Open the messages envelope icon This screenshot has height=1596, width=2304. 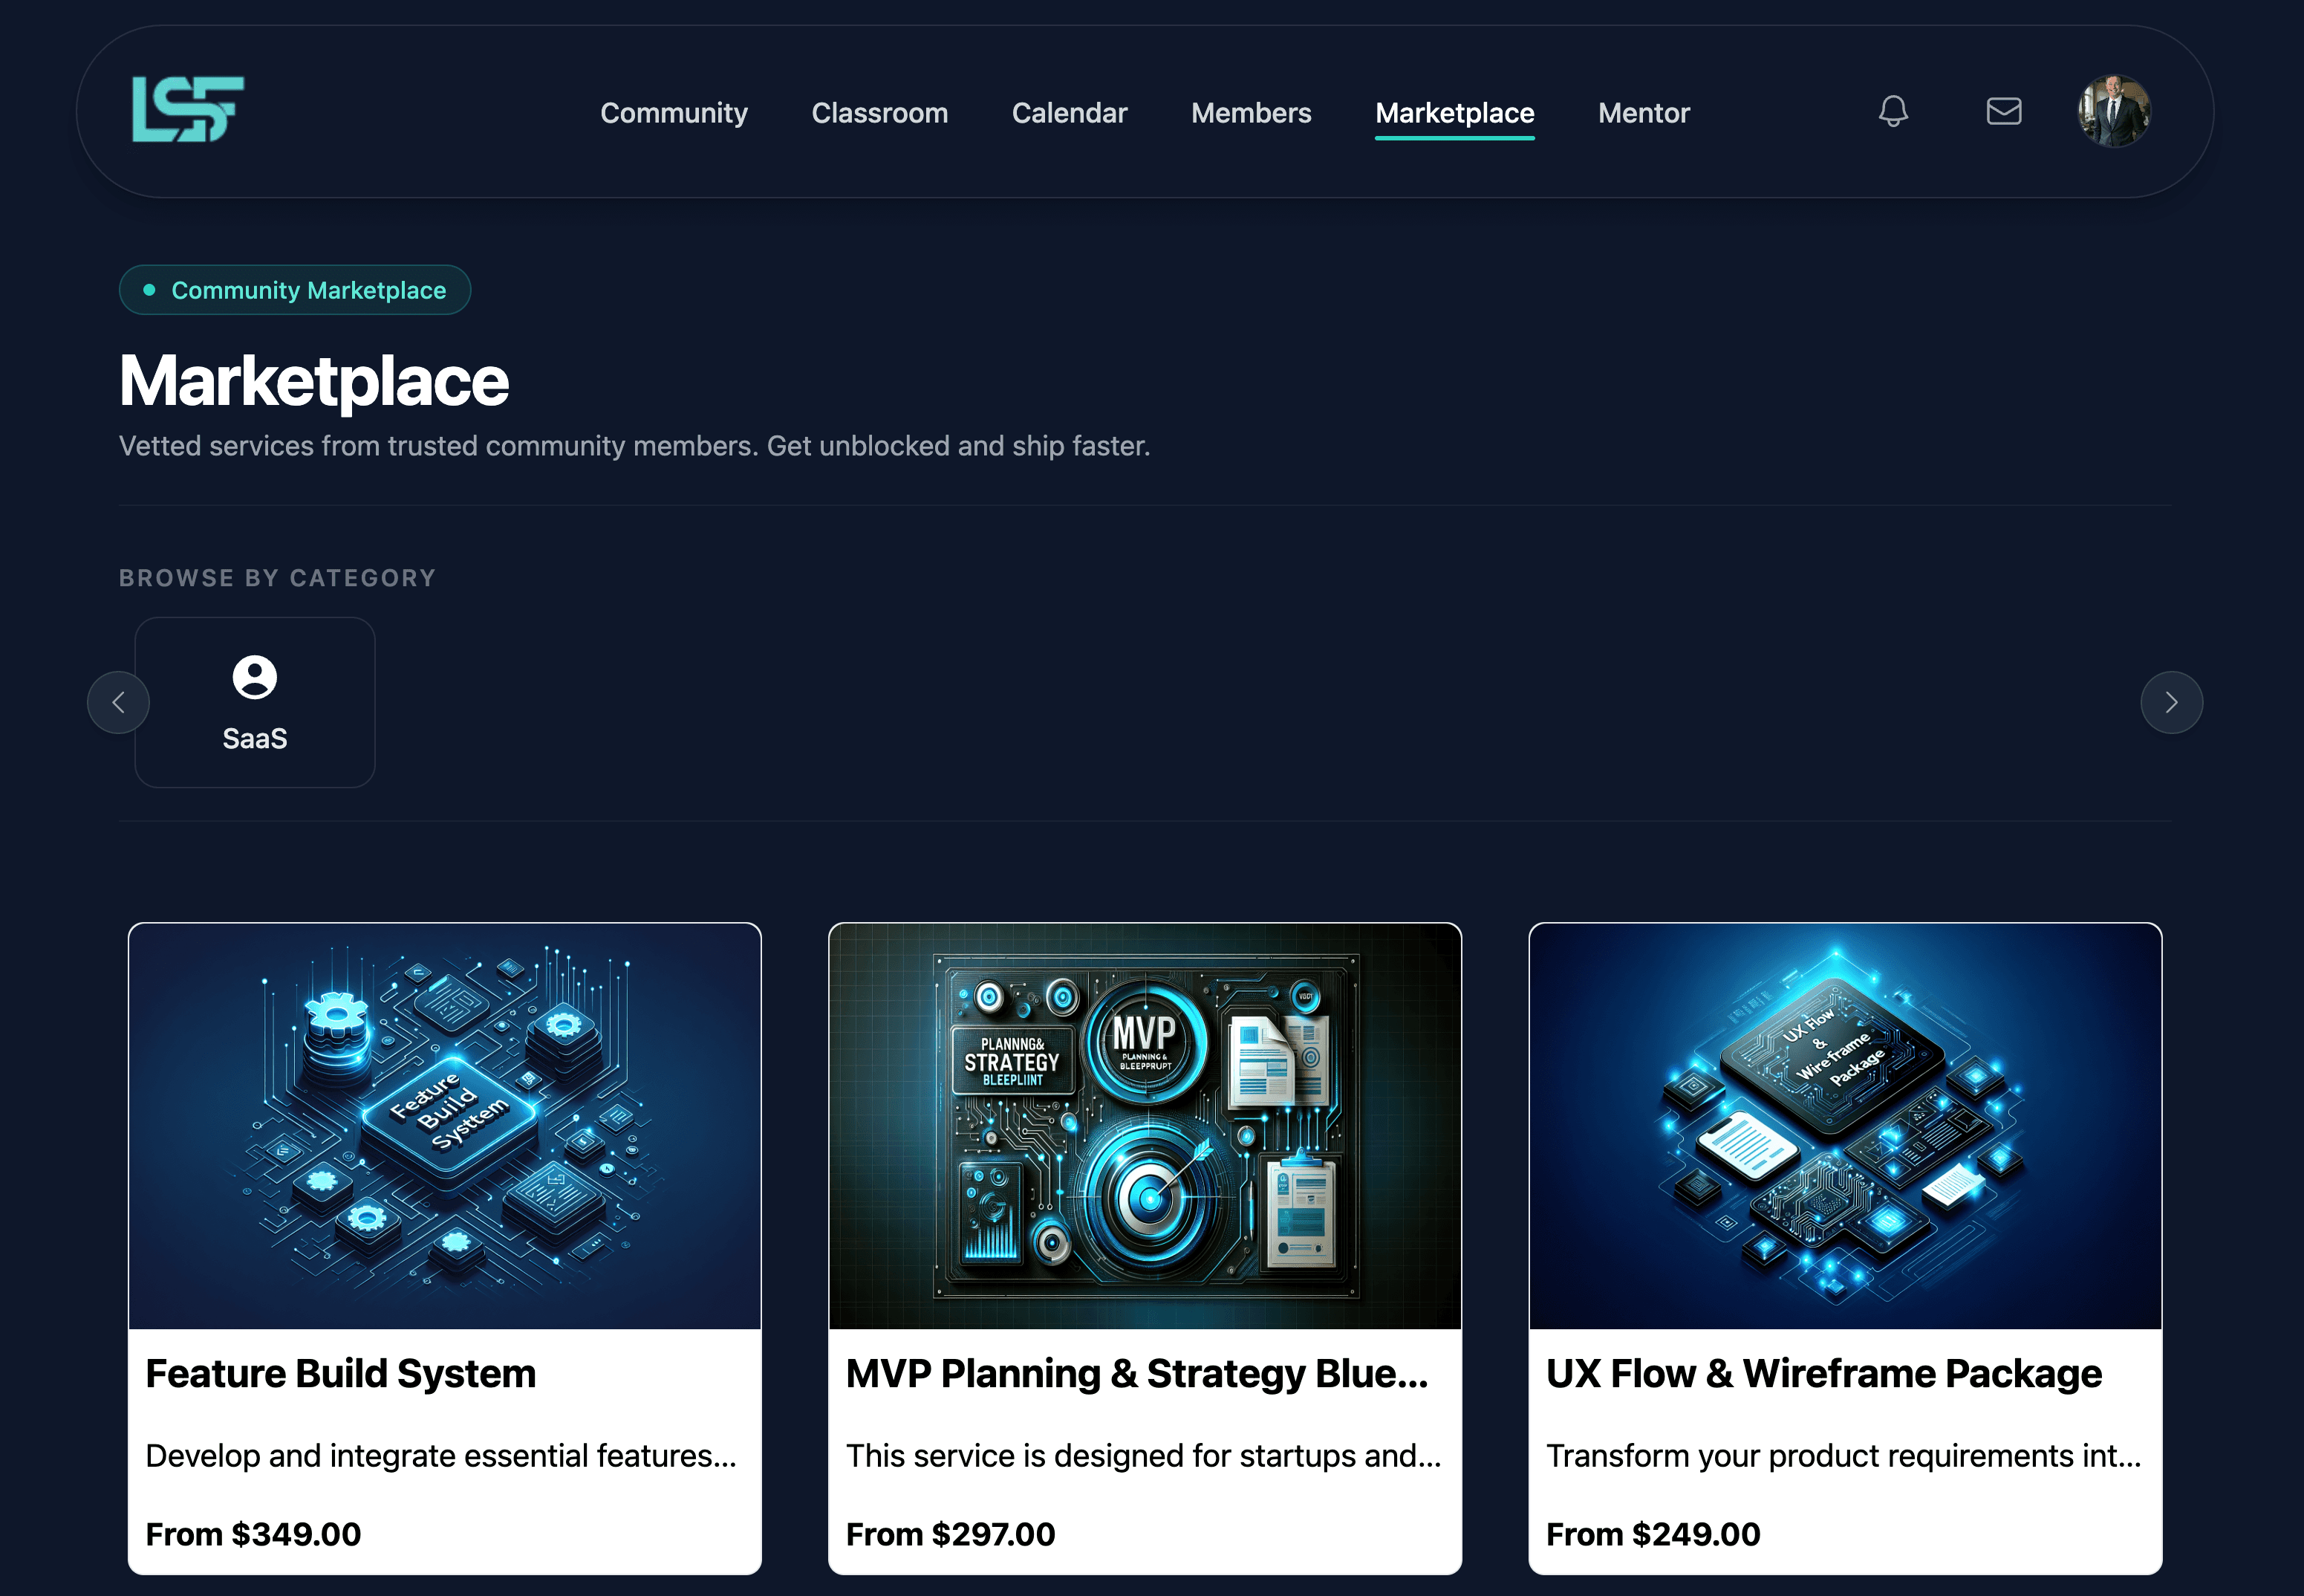click(x=2003, y=111)
